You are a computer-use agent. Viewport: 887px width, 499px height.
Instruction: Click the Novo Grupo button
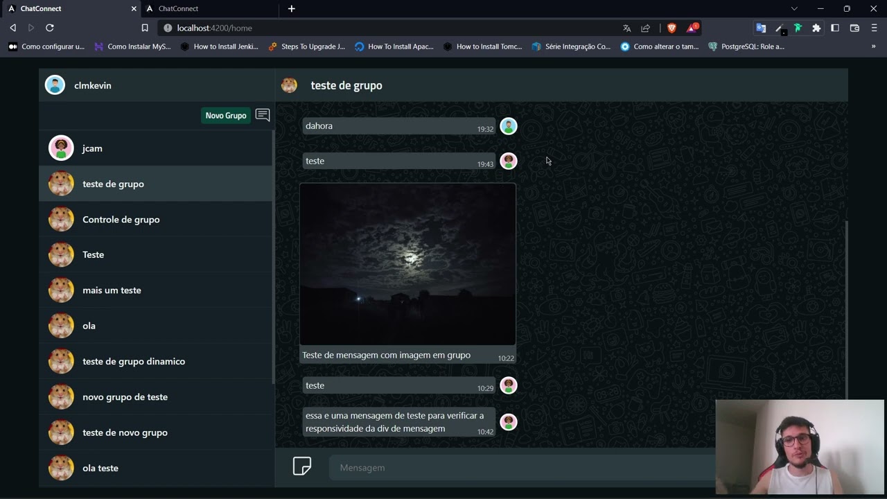point(226,115)
